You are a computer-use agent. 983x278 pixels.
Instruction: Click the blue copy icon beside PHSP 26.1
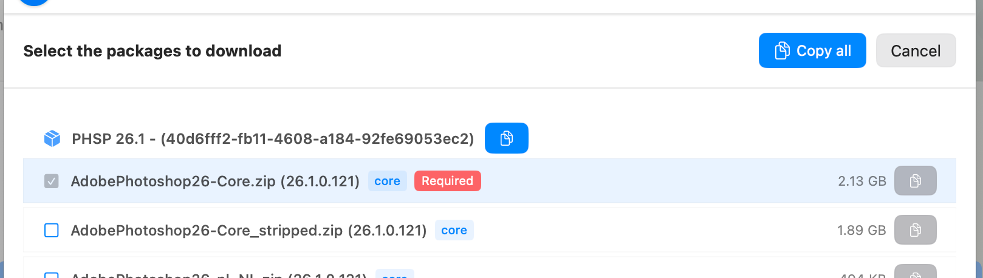[506, 138]
